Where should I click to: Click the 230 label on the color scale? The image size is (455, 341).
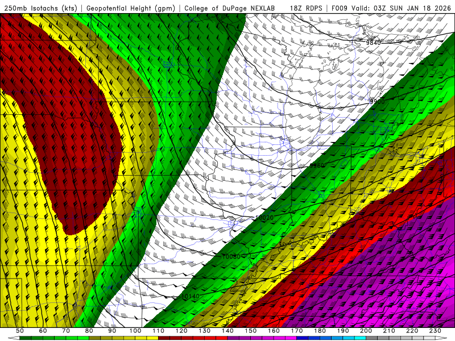coord(436,331)
